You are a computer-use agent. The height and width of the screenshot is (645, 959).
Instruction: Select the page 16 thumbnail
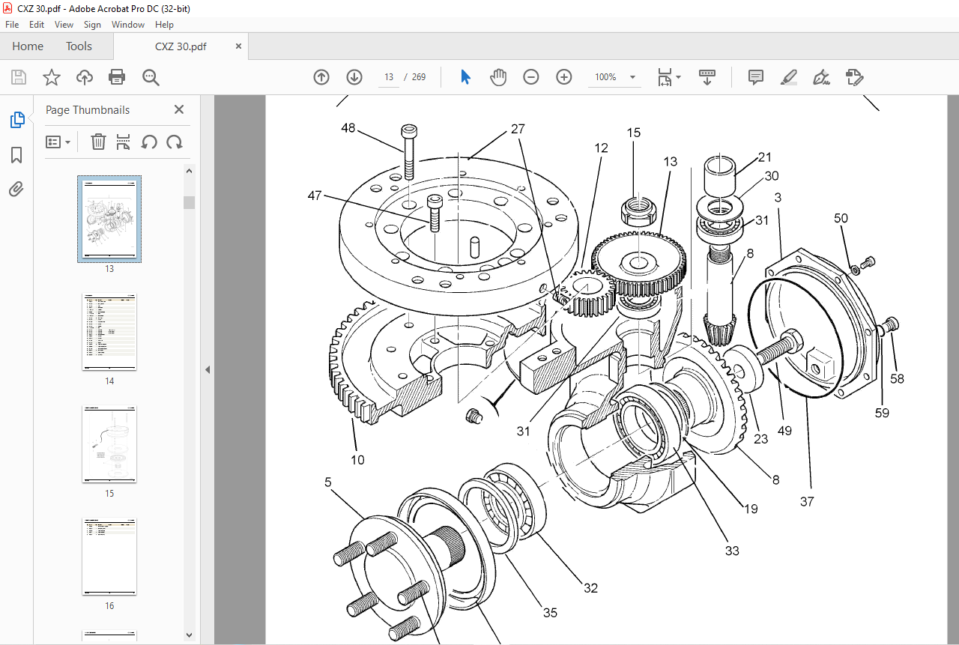(x=109, y=557)
